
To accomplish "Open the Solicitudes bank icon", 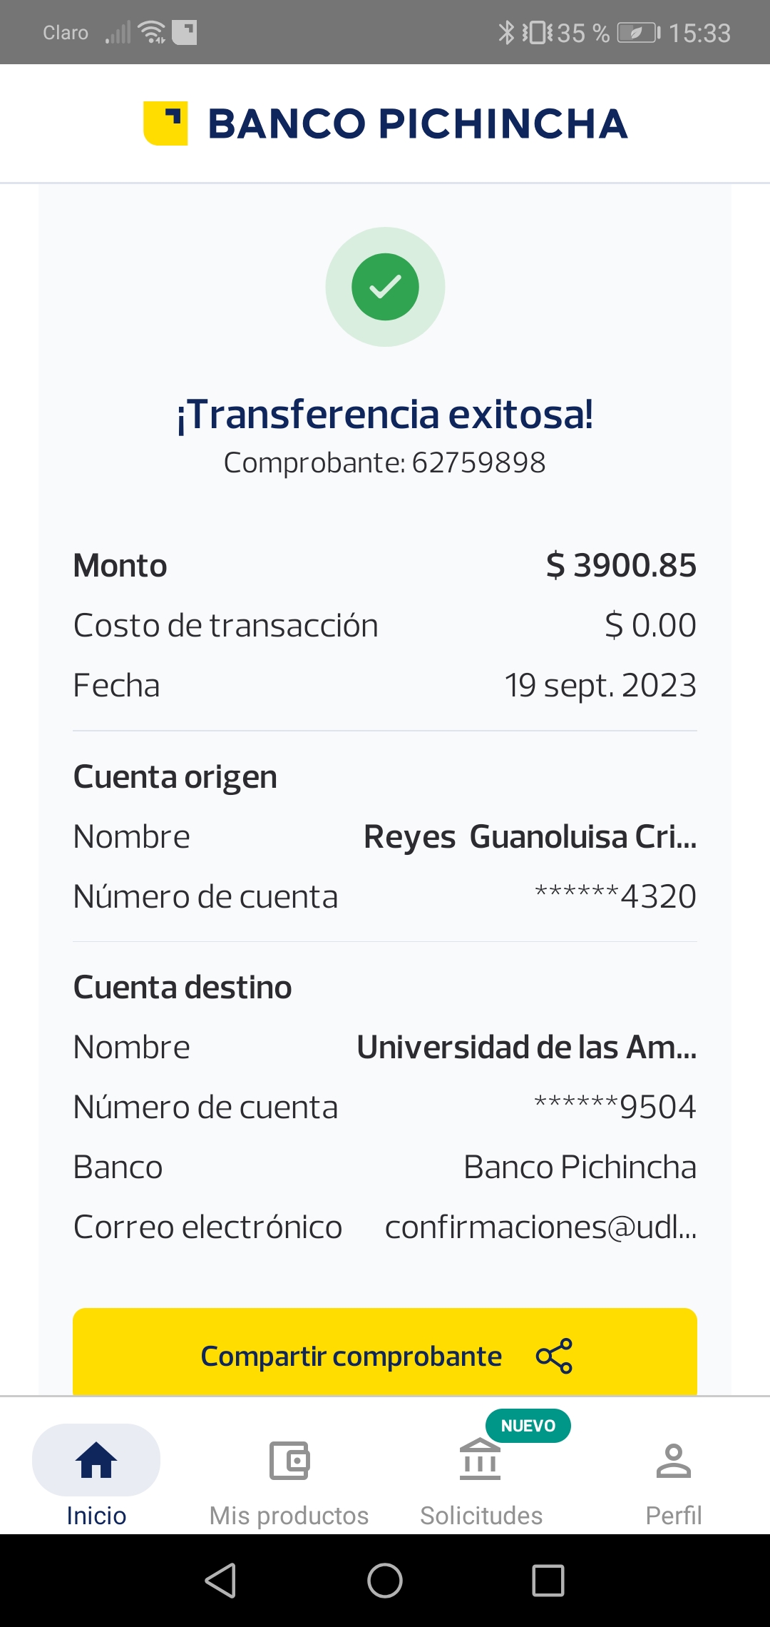I will (x=481, y=1460).
